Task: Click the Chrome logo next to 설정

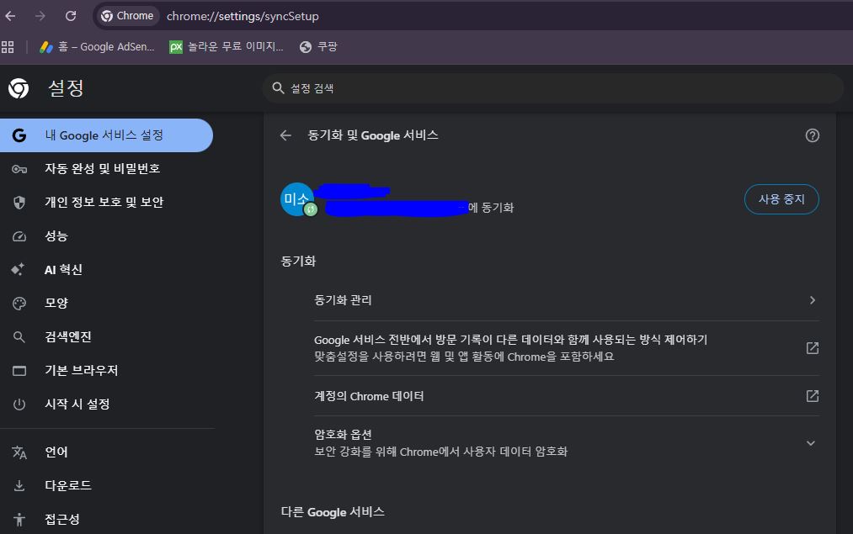Action: point(19,88)
